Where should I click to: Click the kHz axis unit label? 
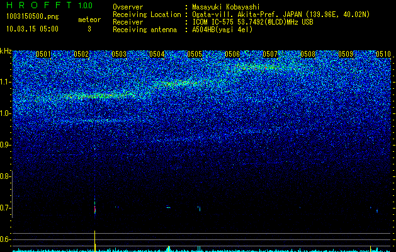point(6,51)
